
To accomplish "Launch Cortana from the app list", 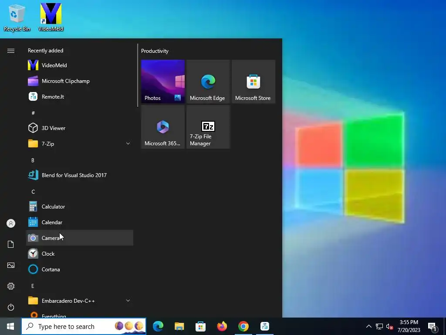I will pos(80,269).
